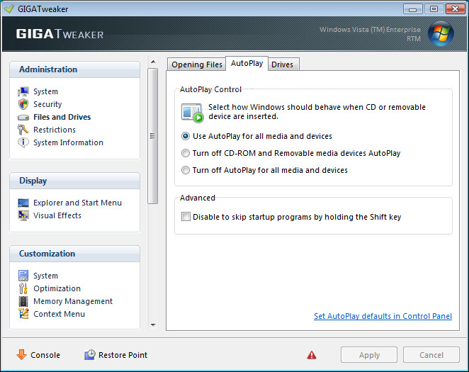Click the Restore Point clock icon
The height and width of the screenshot is (372, 469).
coord(90,355)
